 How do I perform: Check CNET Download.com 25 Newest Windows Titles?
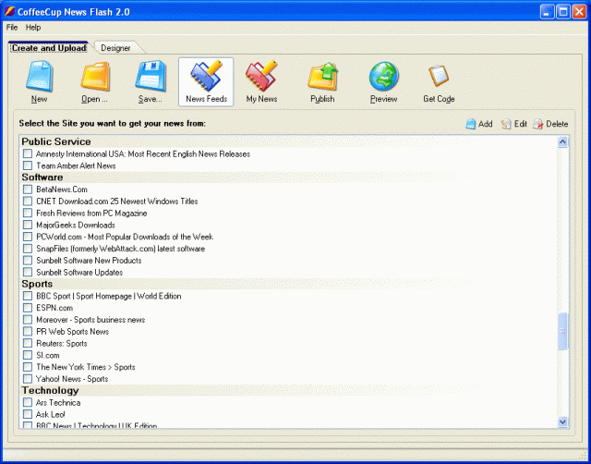coord(28,201)
